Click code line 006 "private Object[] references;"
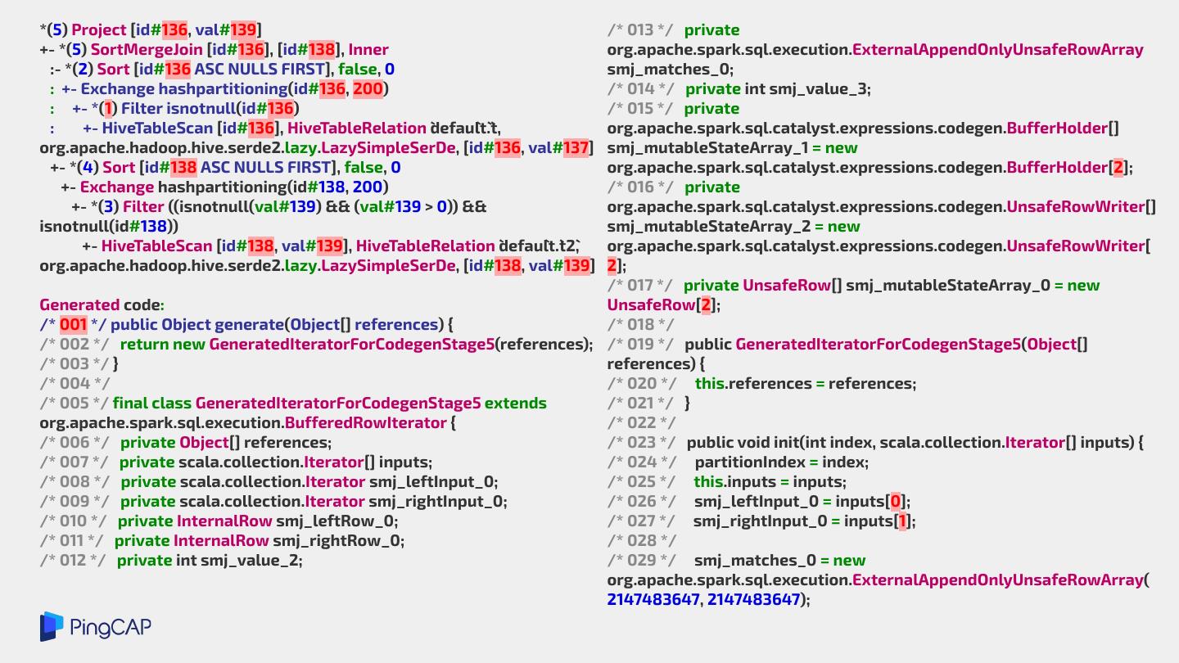1179x663 pixels. click(185, 442)
